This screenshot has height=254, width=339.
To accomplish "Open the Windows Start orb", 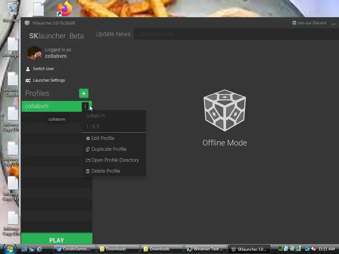I will (10, 249).
